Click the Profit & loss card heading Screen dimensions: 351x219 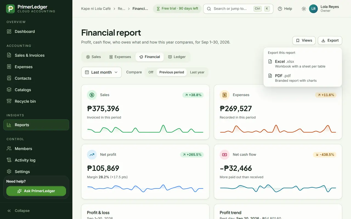coord(98,213)
